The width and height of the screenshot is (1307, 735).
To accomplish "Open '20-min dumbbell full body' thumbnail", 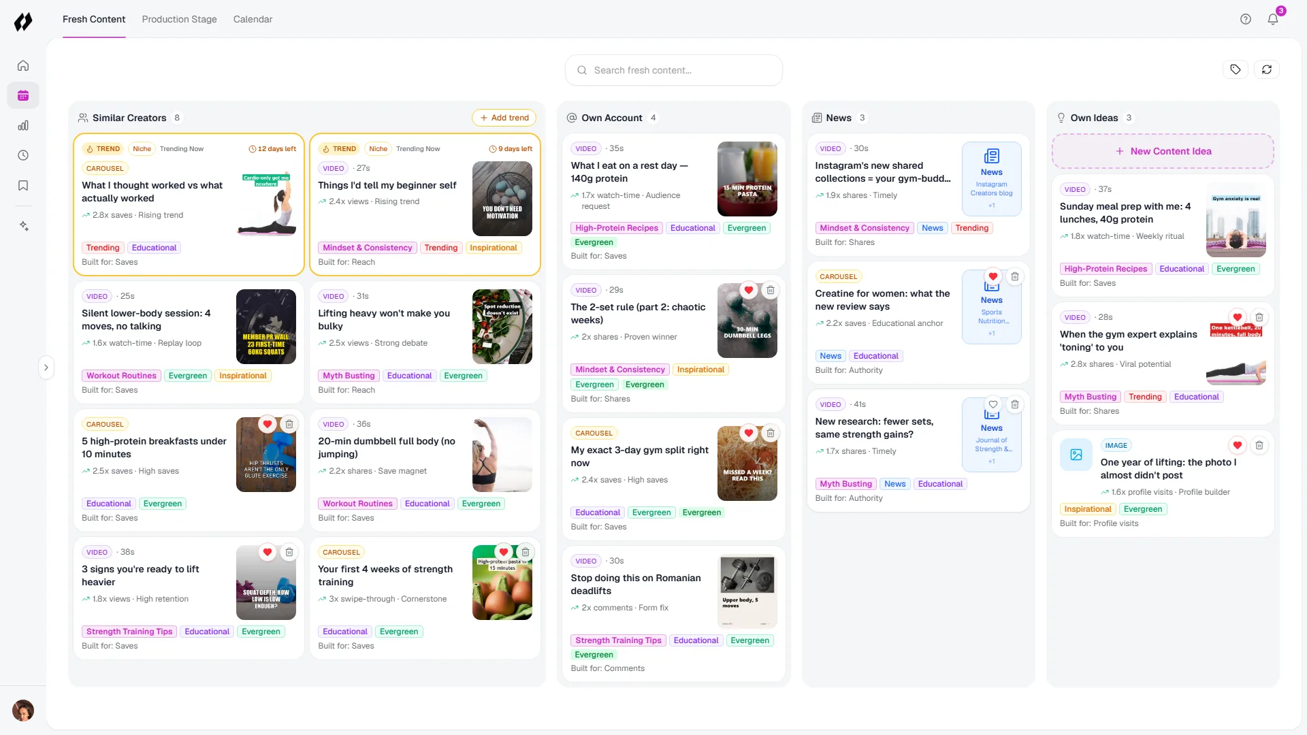I will 502,455.
